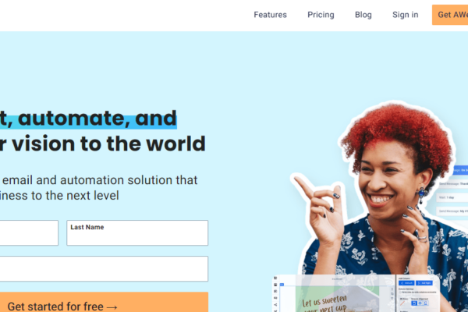Image resolution: width=468 pixels, height=312 pixels.
Task: Click the orange Get AWeber header button
Action: [x=450, y=15]
